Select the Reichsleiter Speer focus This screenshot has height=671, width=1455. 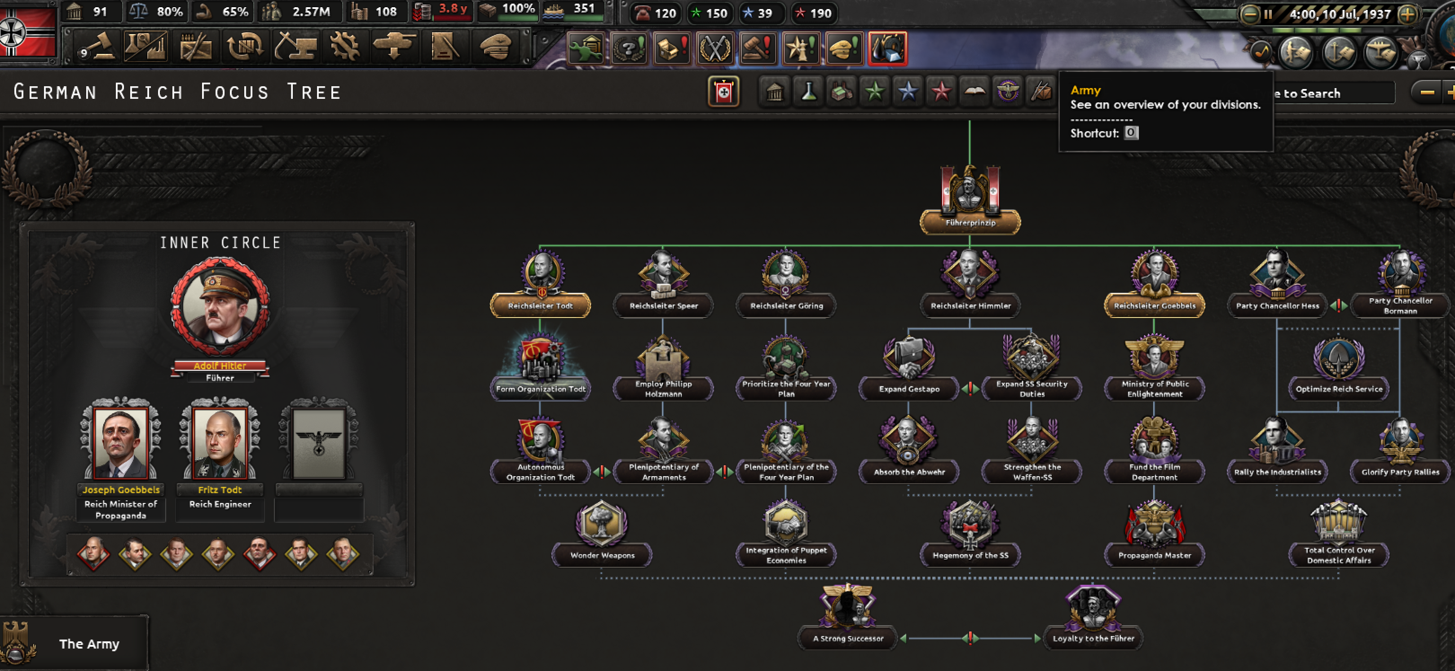pyautogui.click(x=663, y=284)
